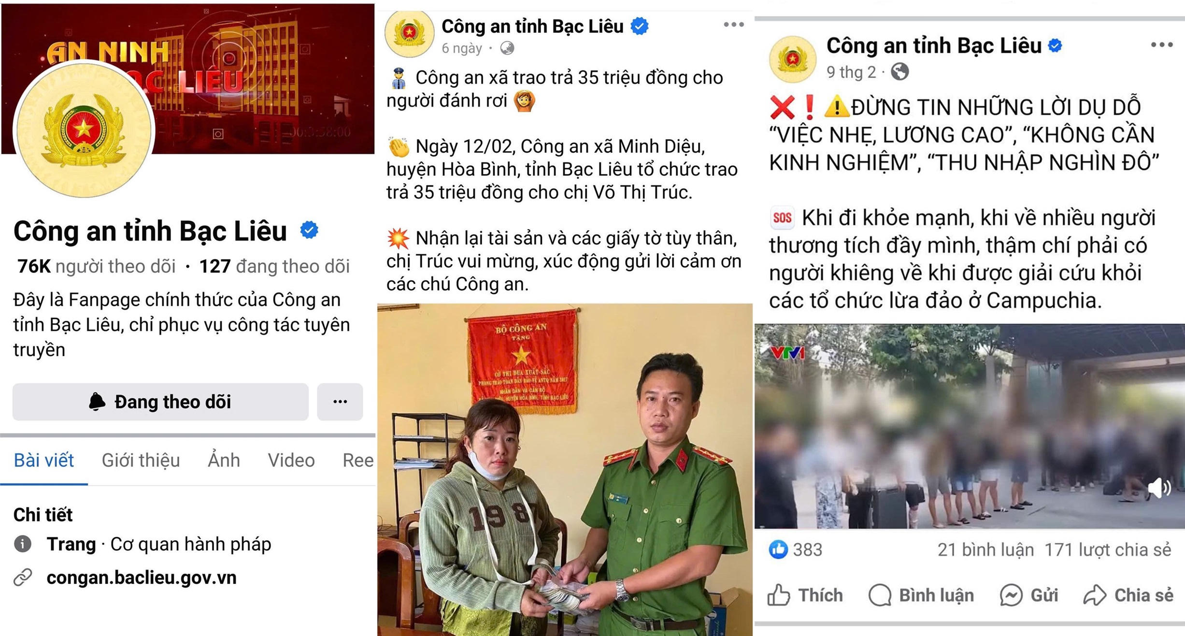Like the post with the Thích button
This screenshot has height=636, width=1185.
[x=805, y=595]
